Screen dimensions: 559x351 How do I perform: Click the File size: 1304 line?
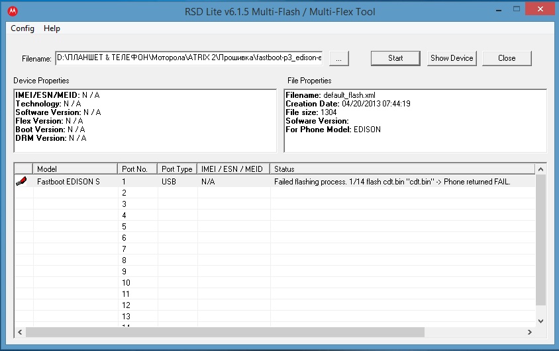pyautogui.click(x=311, y=112)
